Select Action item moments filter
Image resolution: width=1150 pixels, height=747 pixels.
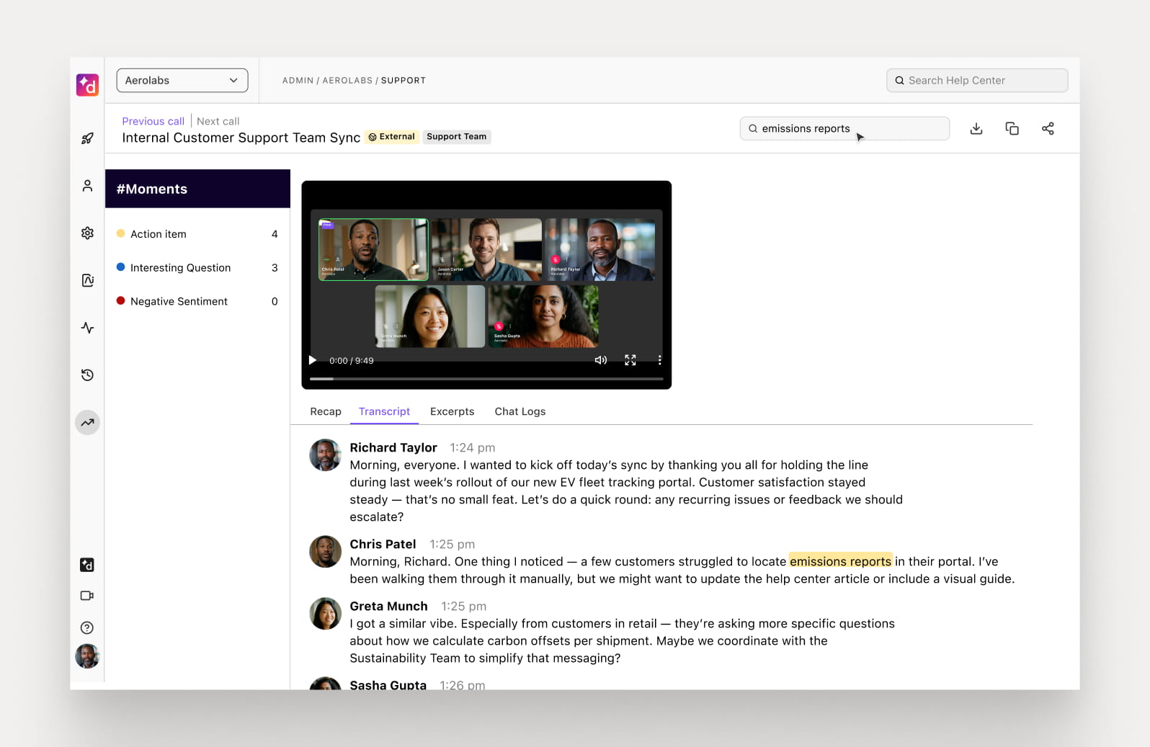[x=197, y=234]
